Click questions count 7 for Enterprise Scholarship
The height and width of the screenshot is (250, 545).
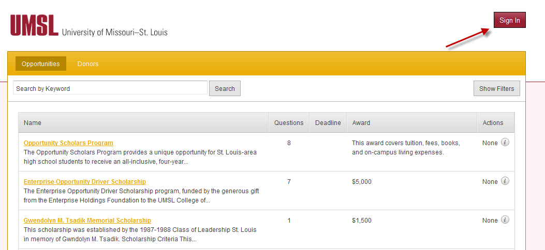click(x=289, y=182)
